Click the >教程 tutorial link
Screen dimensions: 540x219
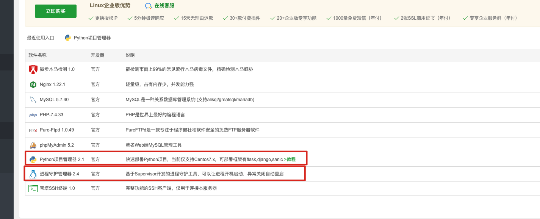point(290,160)
